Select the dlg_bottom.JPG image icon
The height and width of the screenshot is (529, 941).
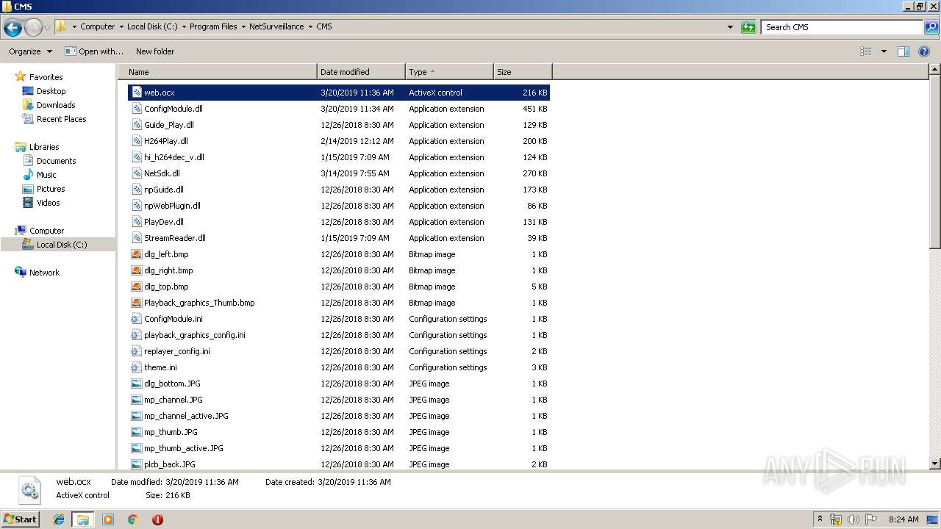click(136, 384)
